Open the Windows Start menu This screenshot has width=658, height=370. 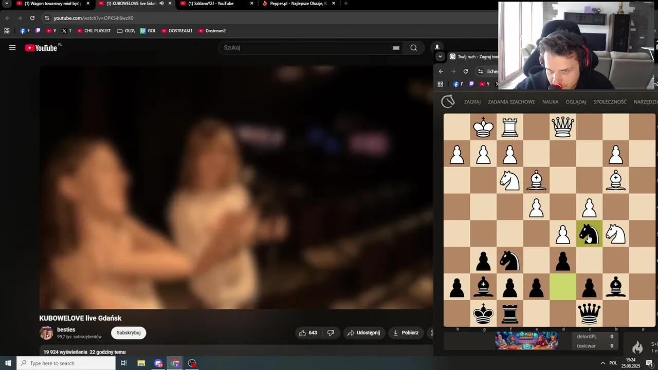coord(8,363)
